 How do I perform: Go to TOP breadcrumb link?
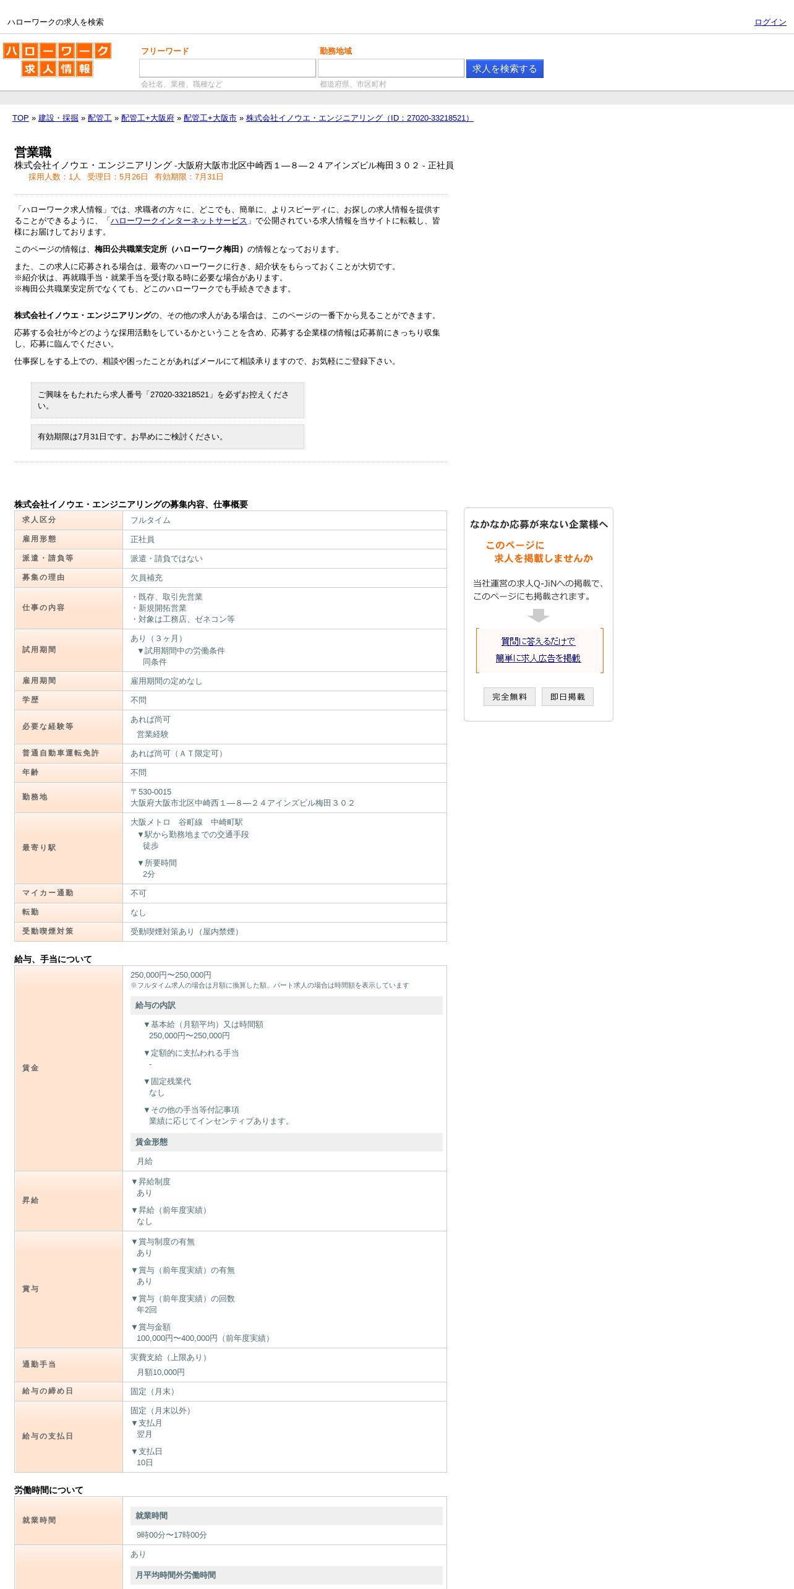(x=20, y=118)
